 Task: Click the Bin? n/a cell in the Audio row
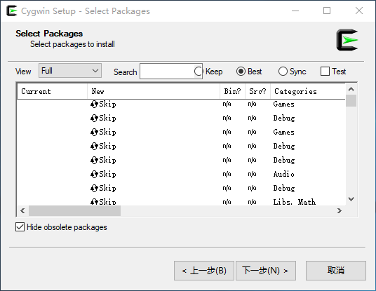click(227, 174)
